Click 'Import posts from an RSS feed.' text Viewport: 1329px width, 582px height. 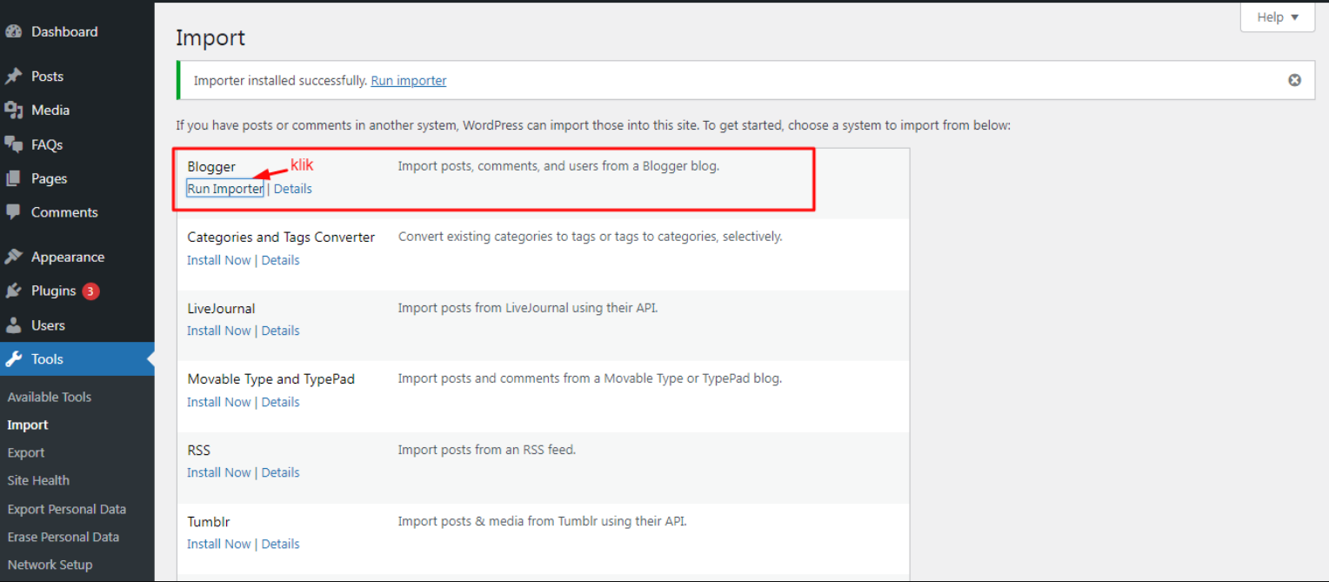pos(487,450)
